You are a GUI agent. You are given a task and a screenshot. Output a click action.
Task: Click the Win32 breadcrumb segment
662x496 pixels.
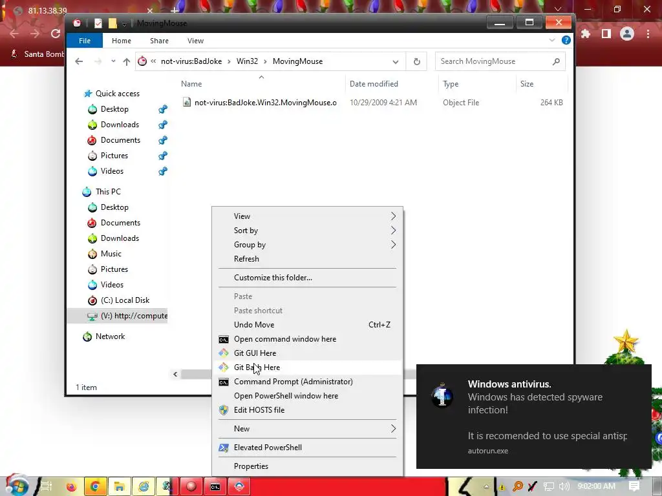coord(247,61)
